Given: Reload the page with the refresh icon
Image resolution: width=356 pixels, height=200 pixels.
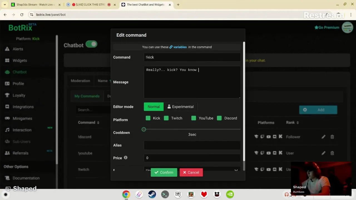Looking at the screenshot, I should (22, 14).
